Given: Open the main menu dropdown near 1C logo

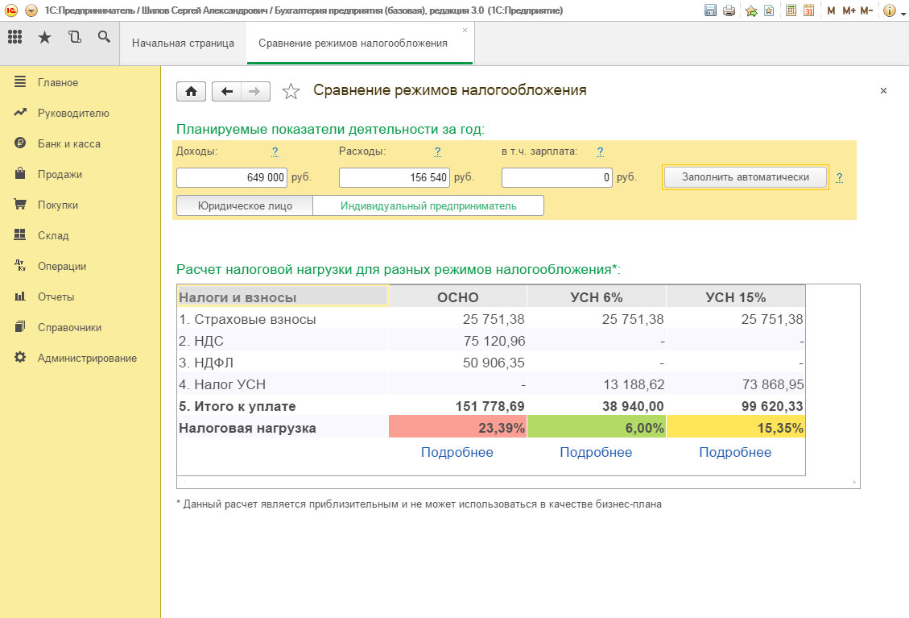Looking at the screenshot, I should (31, 10).
